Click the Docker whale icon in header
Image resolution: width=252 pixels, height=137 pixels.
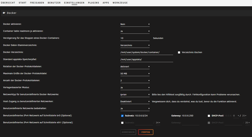click(4, 13)
